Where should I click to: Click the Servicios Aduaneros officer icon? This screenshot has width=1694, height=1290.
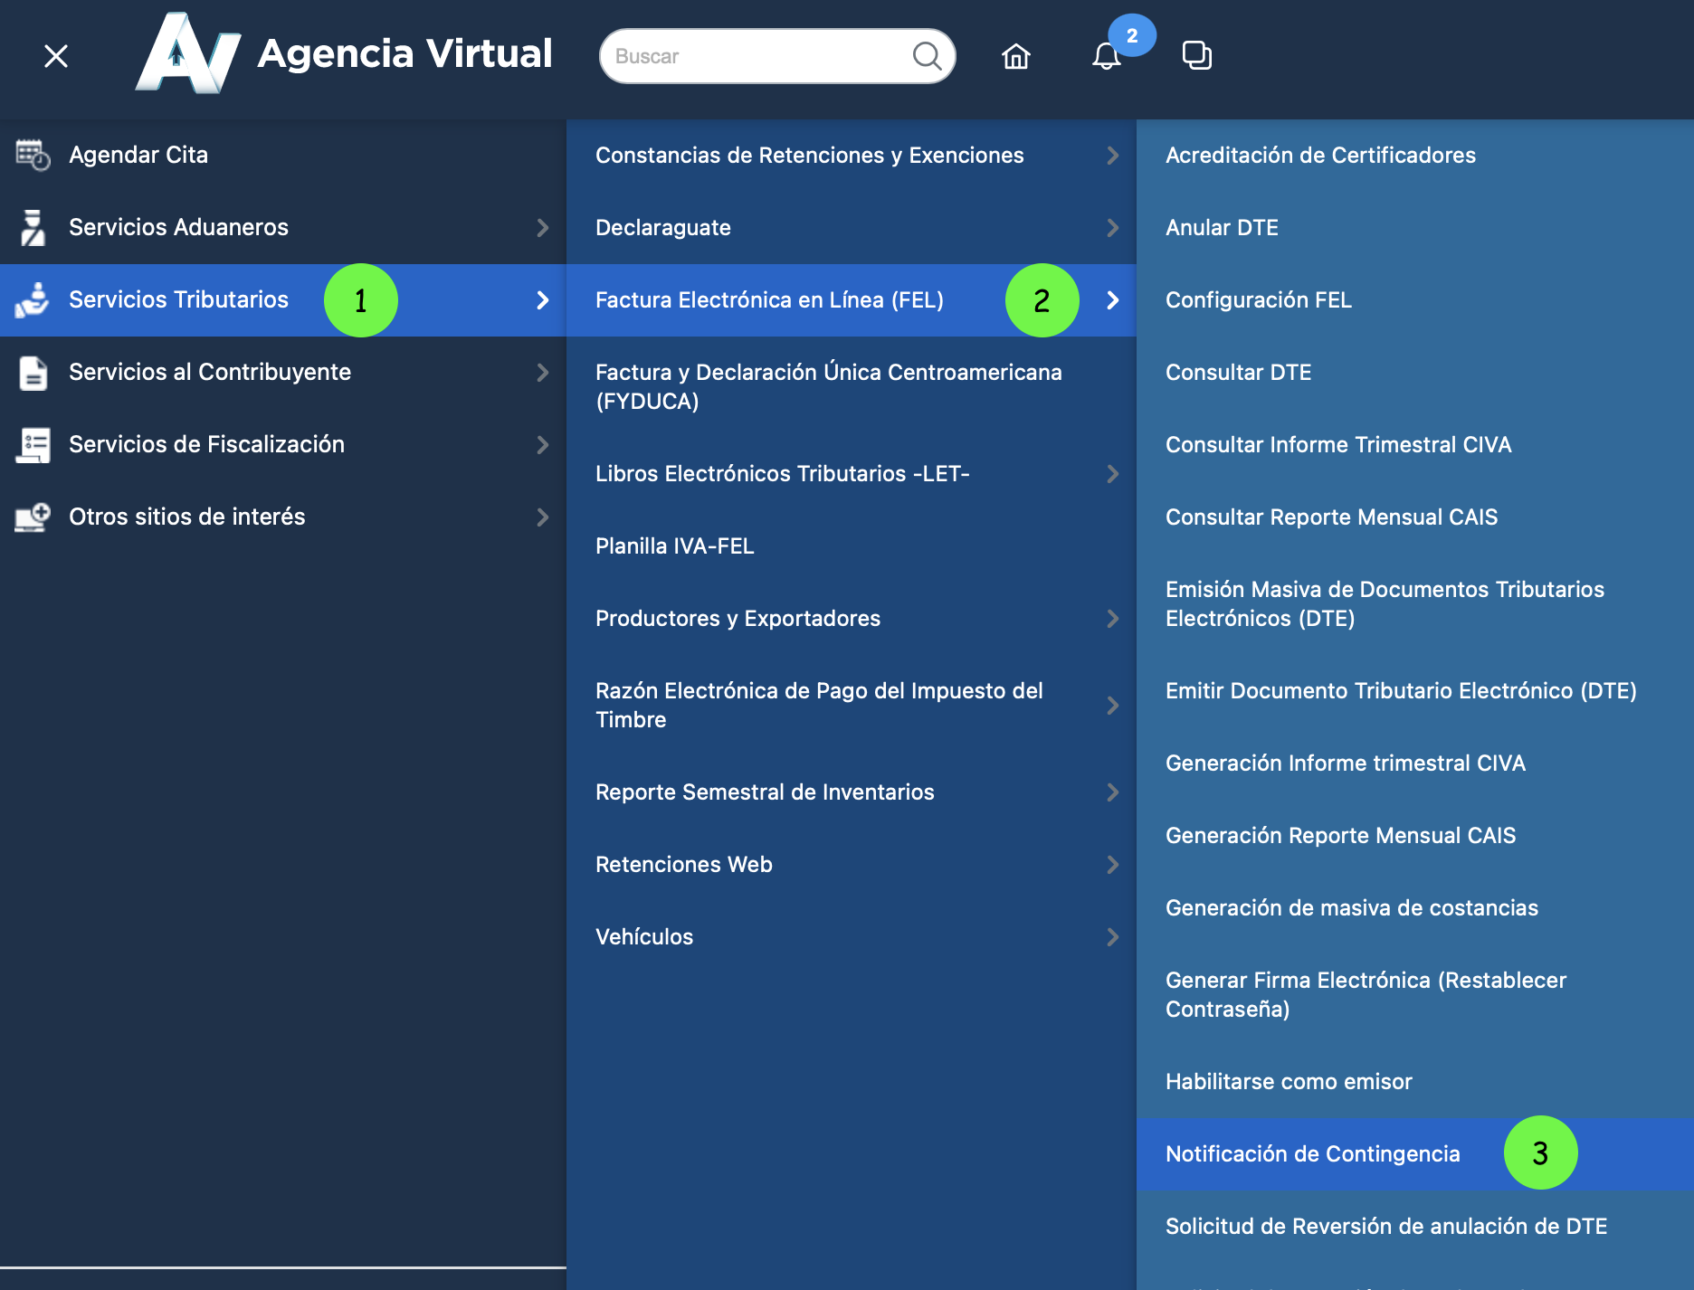[x=33, y=227]
